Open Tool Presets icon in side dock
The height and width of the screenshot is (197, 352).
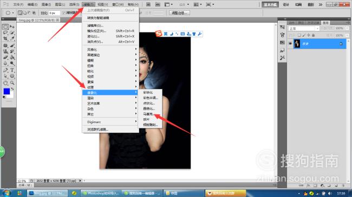282,58
